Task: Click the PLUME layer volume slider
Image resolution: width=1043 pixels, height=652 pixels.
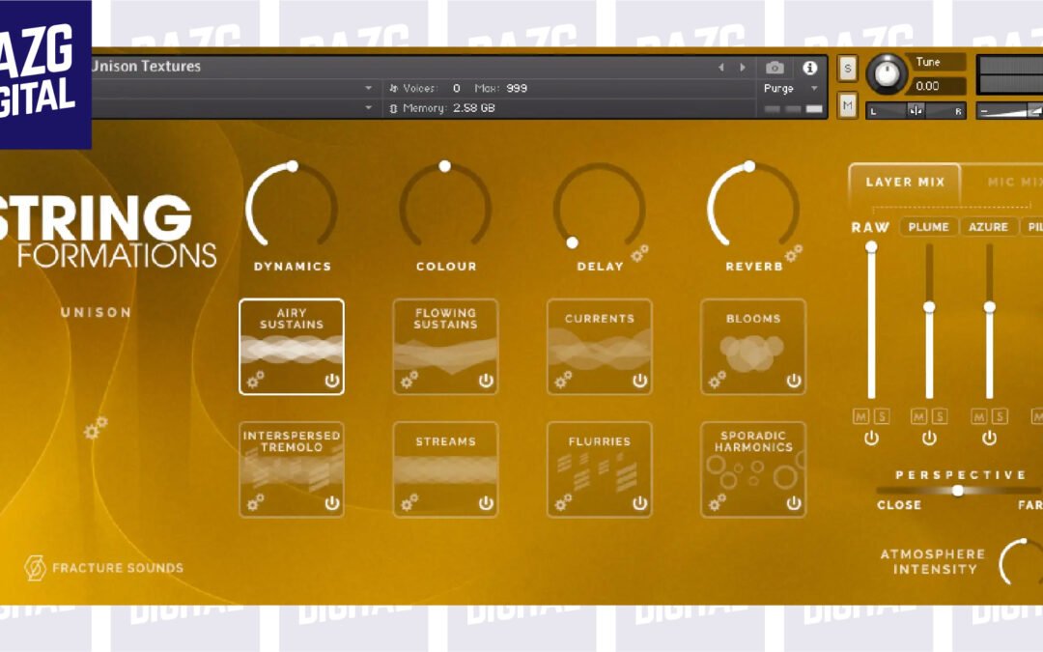Action: click(929, 322)
